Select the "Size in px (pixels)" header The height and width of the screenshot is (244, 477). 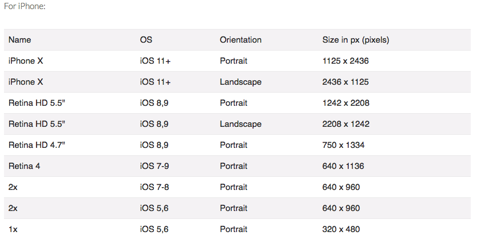coord(356,40)
